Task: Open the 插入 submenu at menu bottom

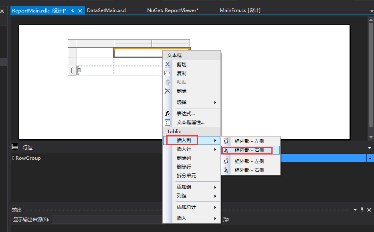Action: click(192, 218)
